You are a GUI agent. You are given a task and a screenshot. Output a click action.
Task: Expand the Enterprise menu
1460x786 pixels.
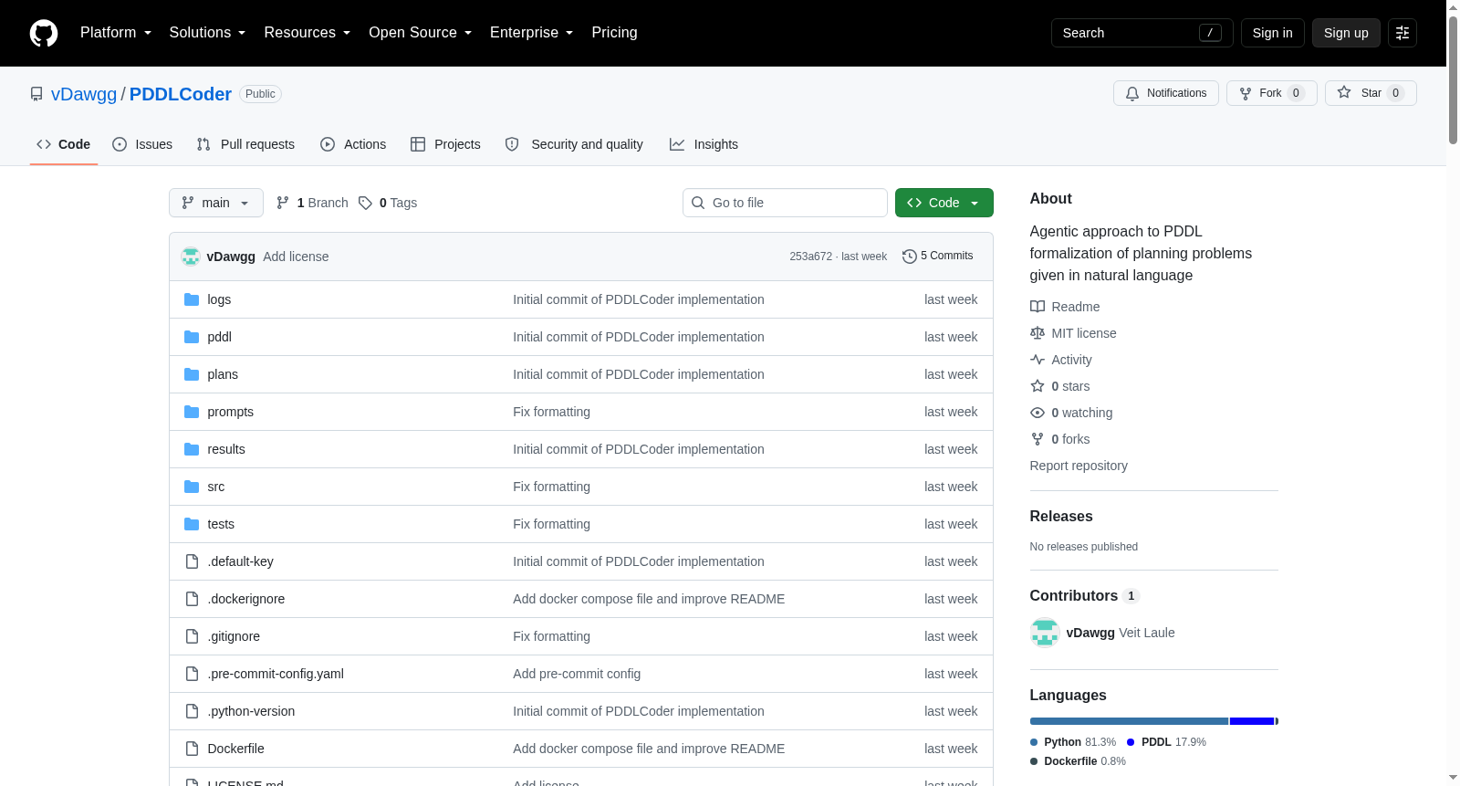point(532,33)
